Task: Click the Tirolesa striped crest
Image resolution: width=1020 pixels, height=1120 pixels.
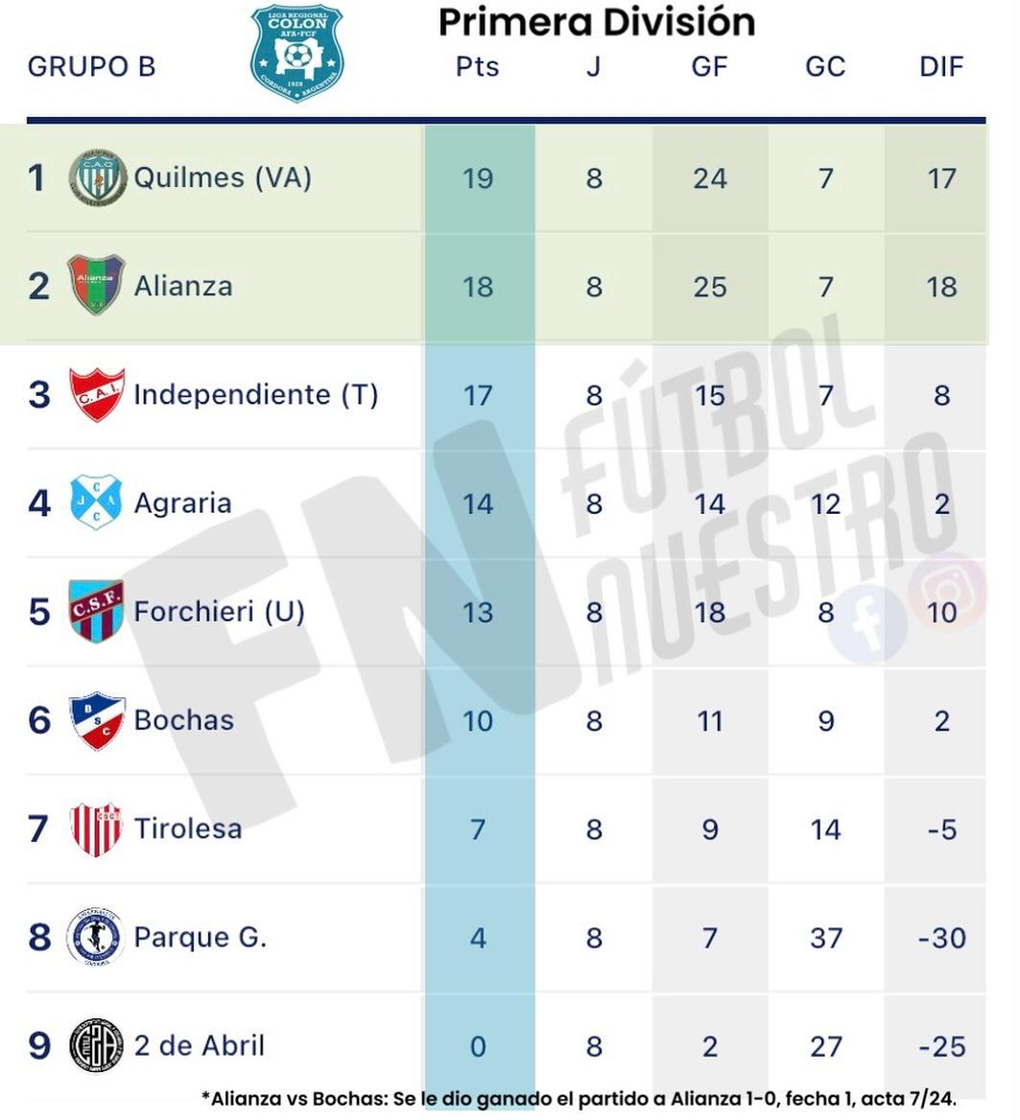Action: pyautogui.click(x=97, y=828)
